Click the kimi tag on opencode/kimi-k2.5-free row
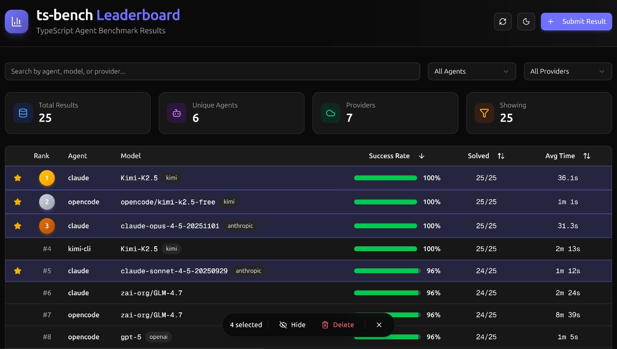The height and width of the screenshot is (349, 617). click(229, 202)
